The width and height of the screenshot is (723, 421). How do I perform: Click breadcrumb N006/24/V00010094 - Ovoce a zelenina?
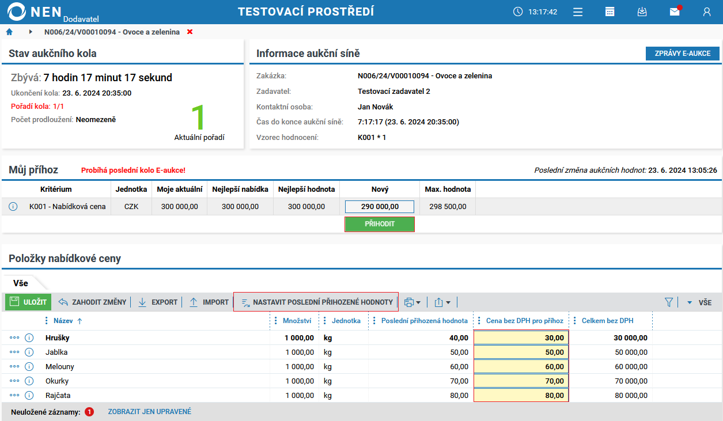pos(112,32)
